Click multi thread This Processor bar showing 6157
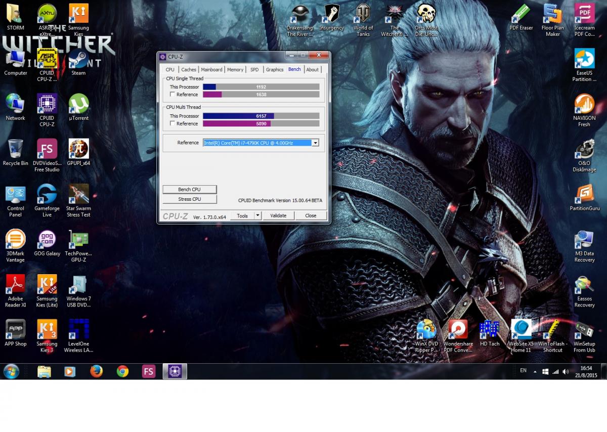 261,116
